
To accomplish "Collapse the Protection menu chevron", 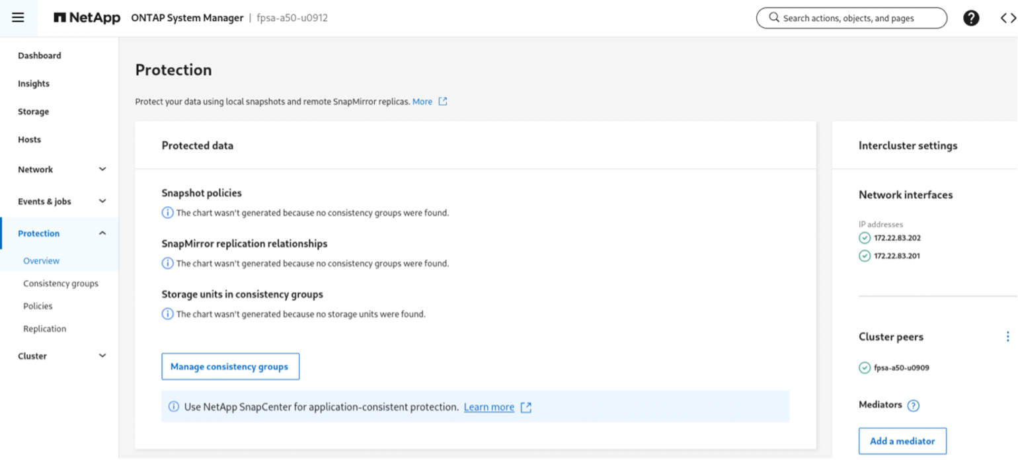I will tap(102, 233).
